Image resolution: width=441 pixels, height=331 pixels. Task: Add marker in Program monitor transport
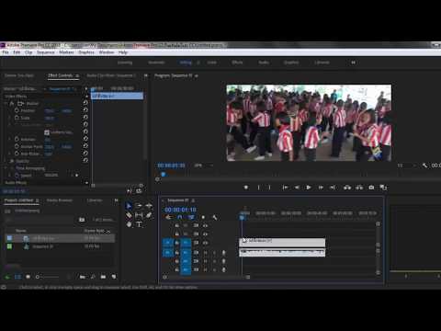coord(245,188)
